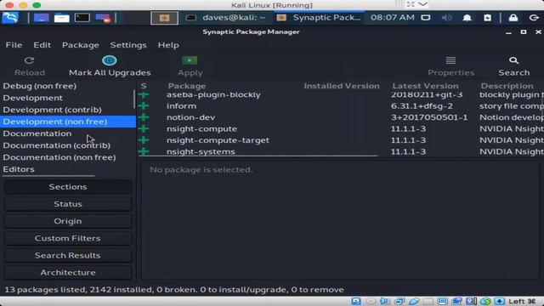Click the display icon in panel
This screenshot has width=544, height=306.
pos(426,17)
